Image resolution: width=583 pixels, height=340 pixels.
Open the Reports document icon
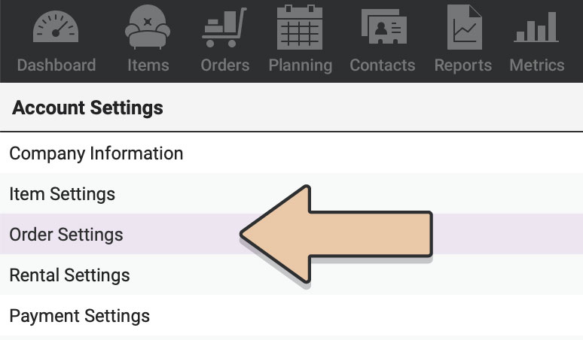click(x=465, y=27)
